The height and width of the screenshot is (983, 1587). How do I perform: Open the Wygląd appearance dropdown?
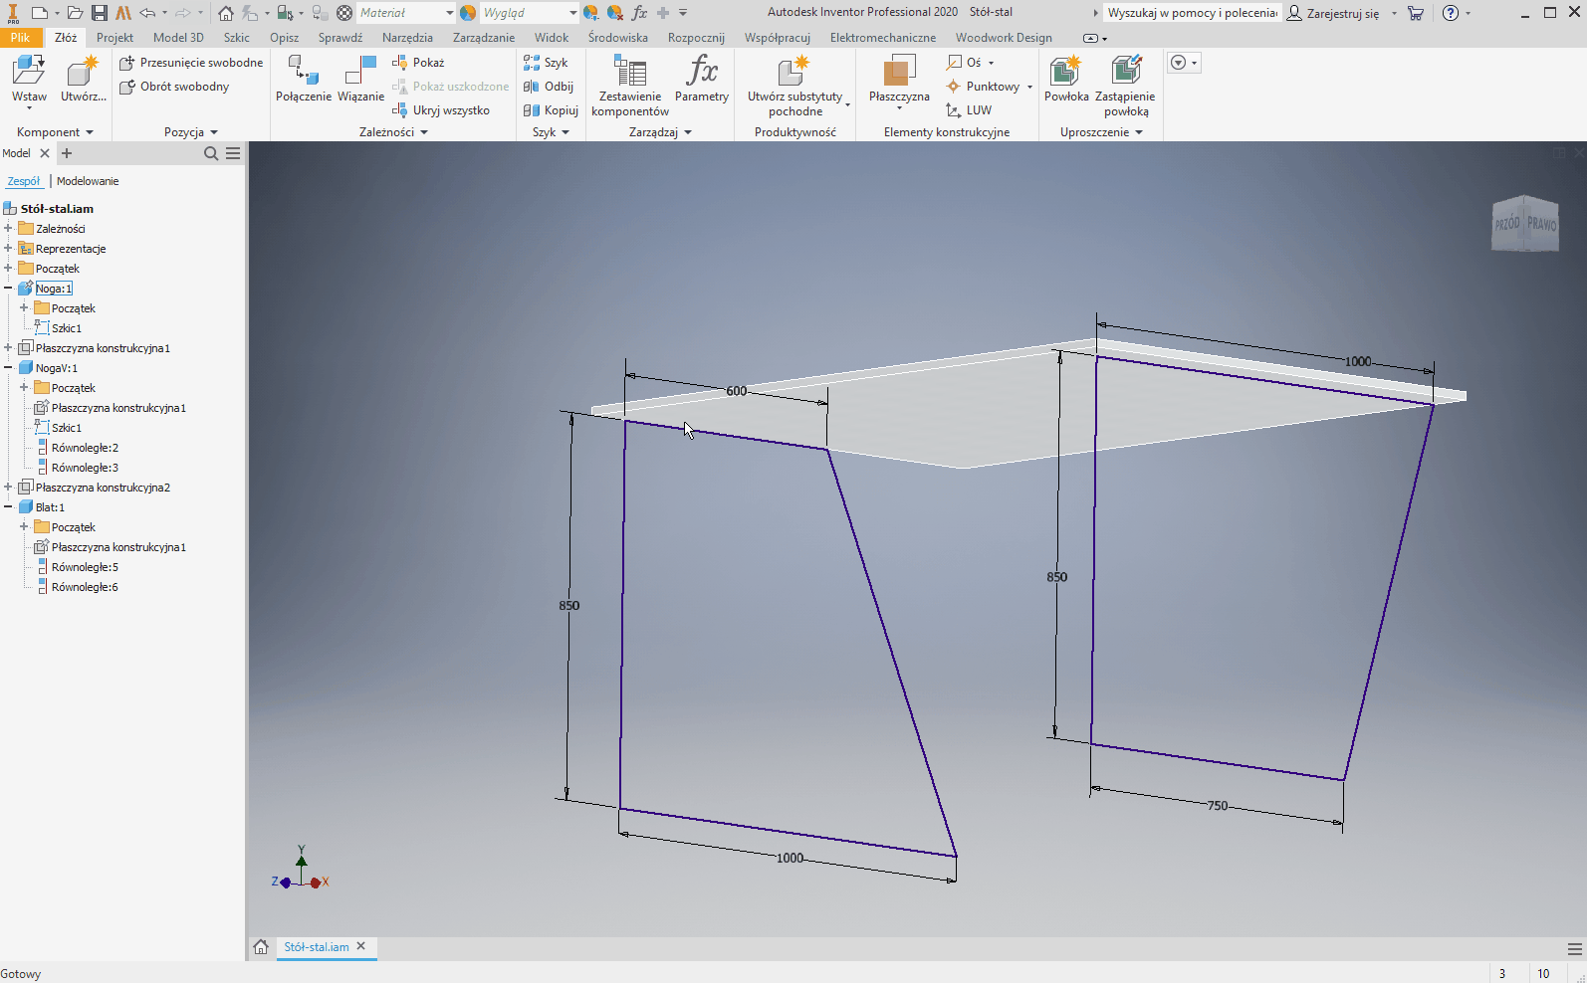click(572, 13)
